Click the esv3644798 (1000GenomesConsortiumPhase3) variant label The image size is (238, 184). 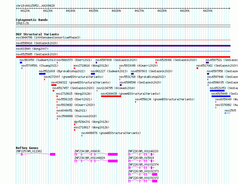click(x=48, y=37)
